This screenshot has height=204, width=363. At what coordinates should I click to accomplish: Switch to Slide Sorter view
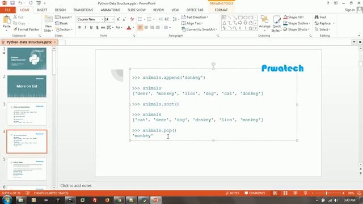coord(285,193)
